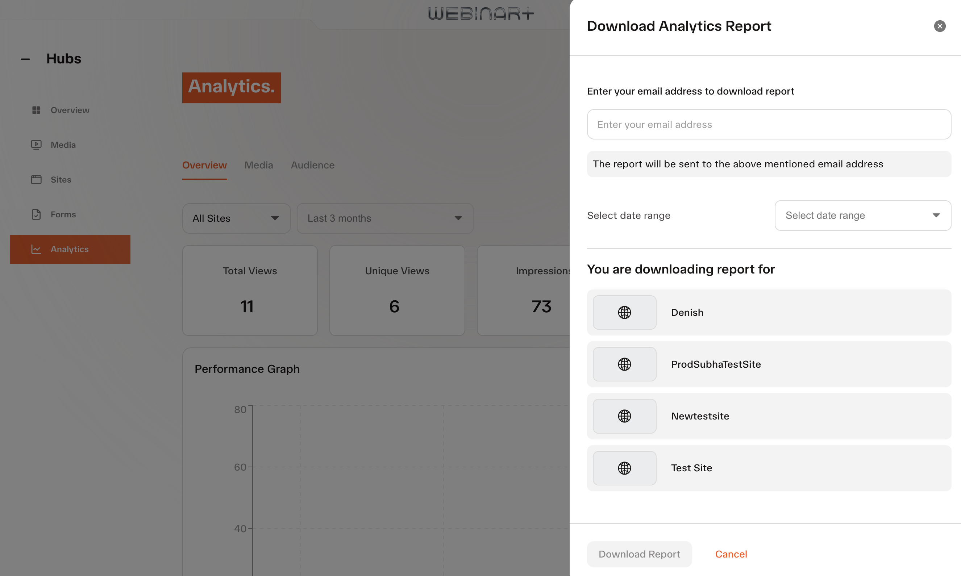Image resolution: width=961 pixels, height=576 pixels.
Task: Click the globe icon beside ProdSubhaTestSite
Action: (624, 364)
